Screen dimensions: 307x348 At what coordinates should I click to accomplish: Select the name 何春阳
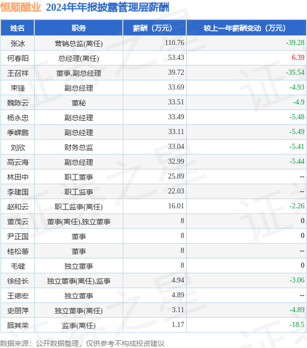tap(18, 58)
